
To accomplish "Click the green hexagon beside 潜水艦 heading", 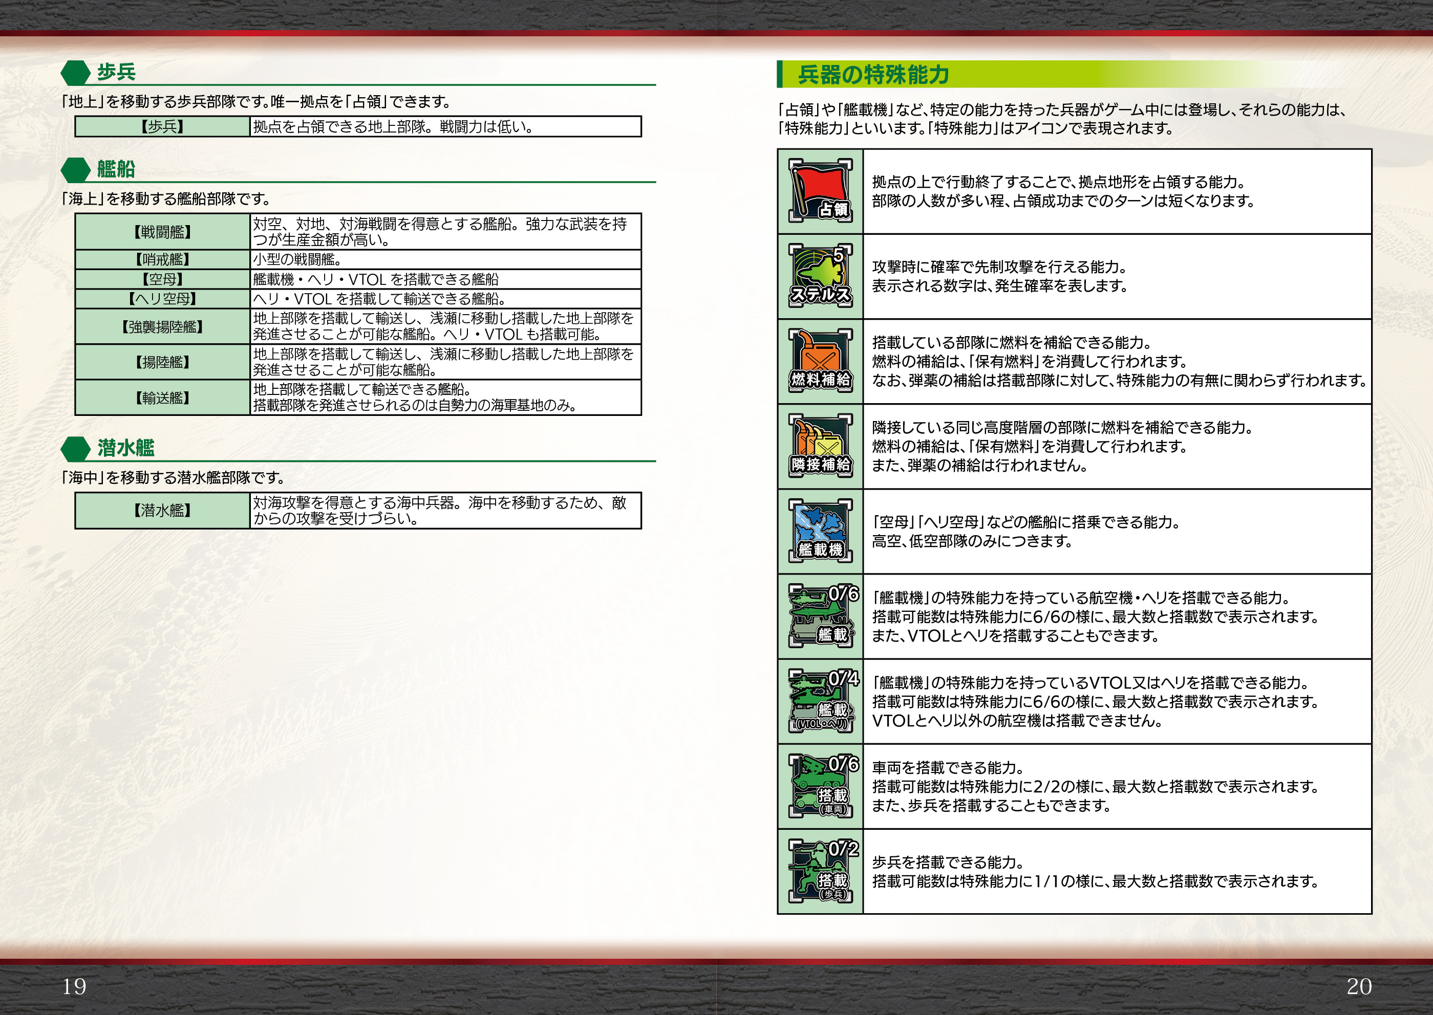I will [x=76, y=448].
